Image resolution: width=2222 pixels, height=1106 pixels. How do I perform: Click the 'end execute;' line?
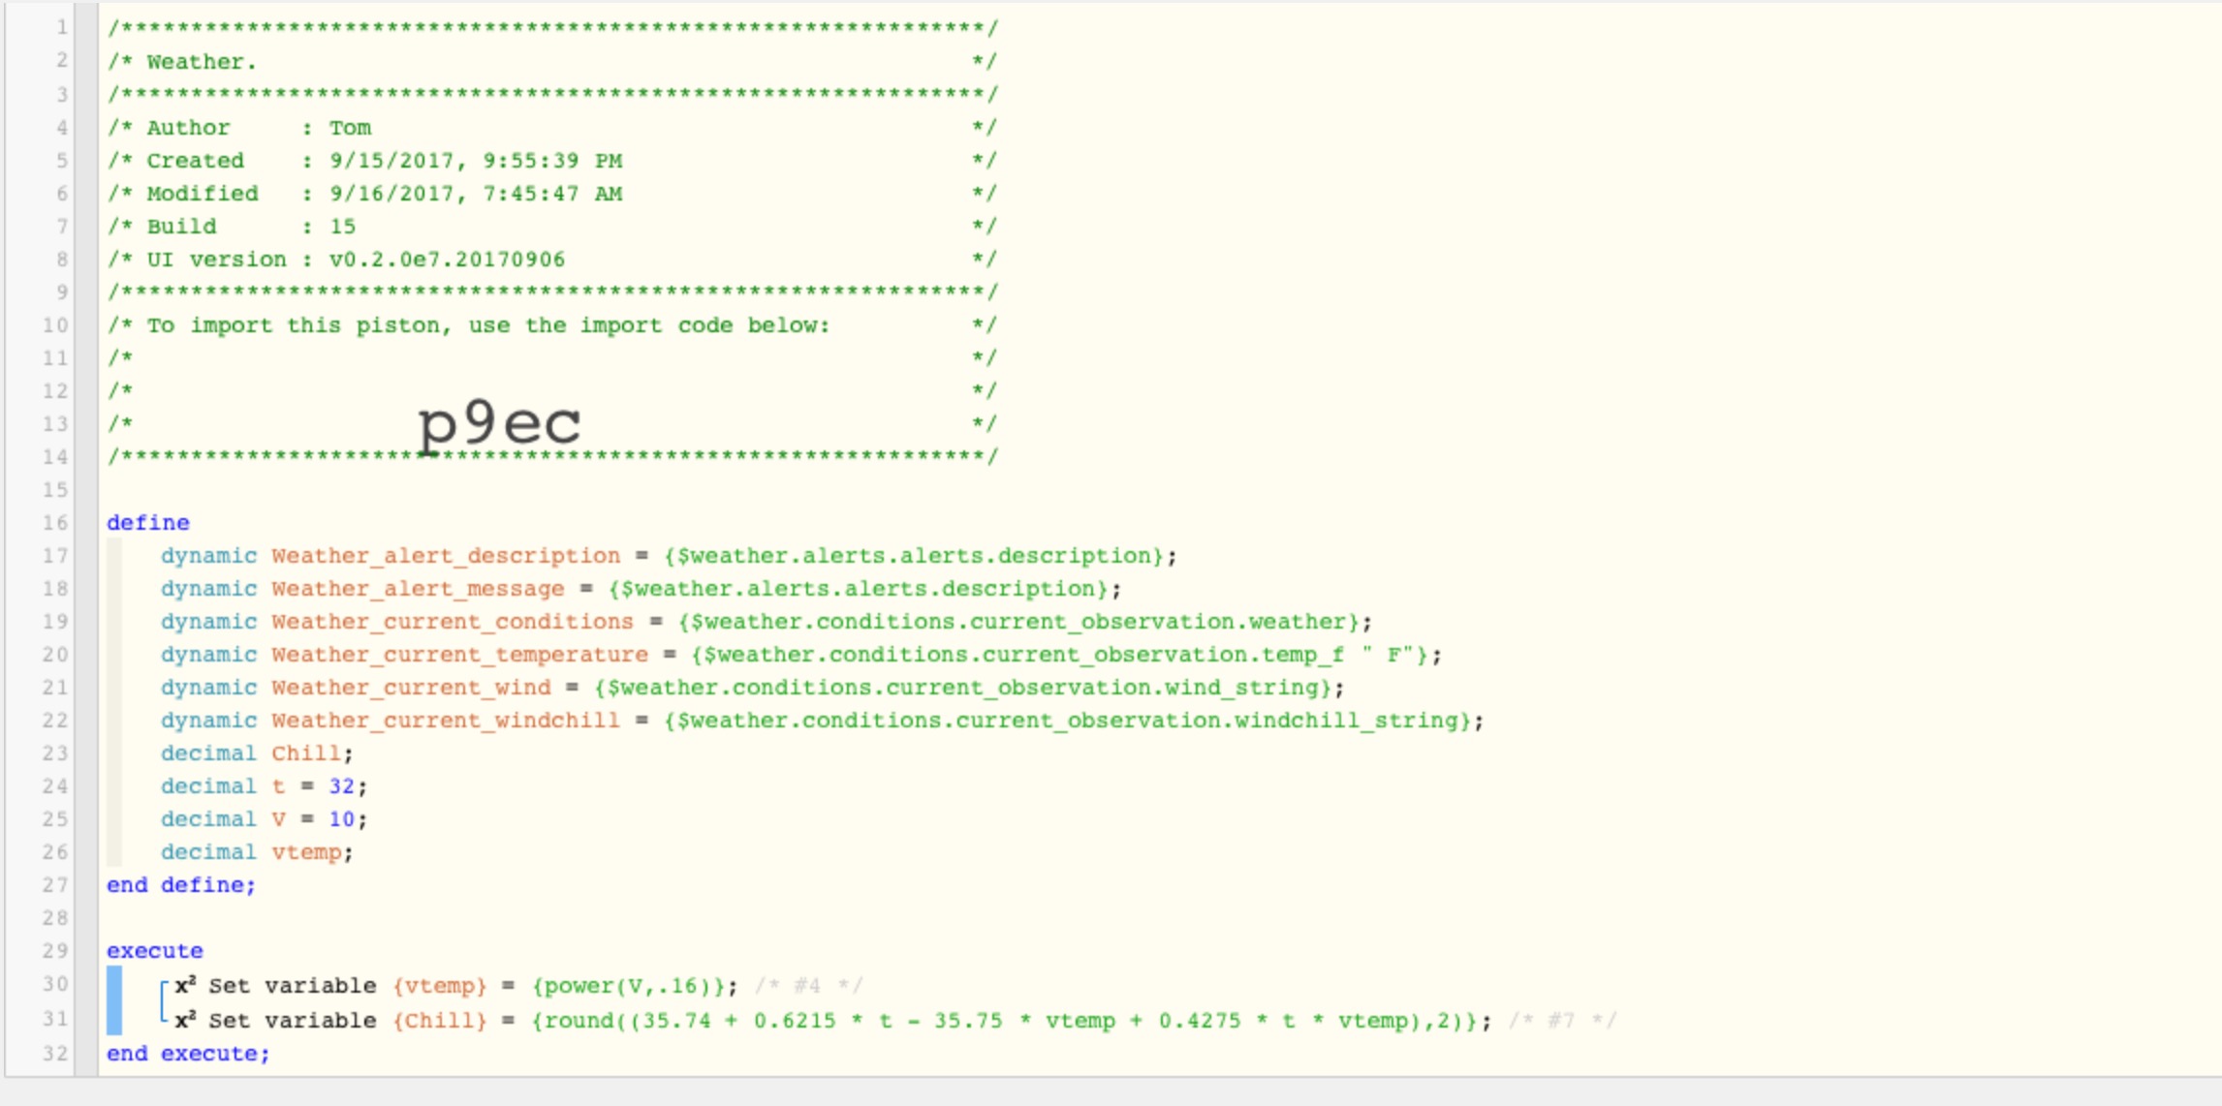pyautogui.click(x=188, y=1054)
